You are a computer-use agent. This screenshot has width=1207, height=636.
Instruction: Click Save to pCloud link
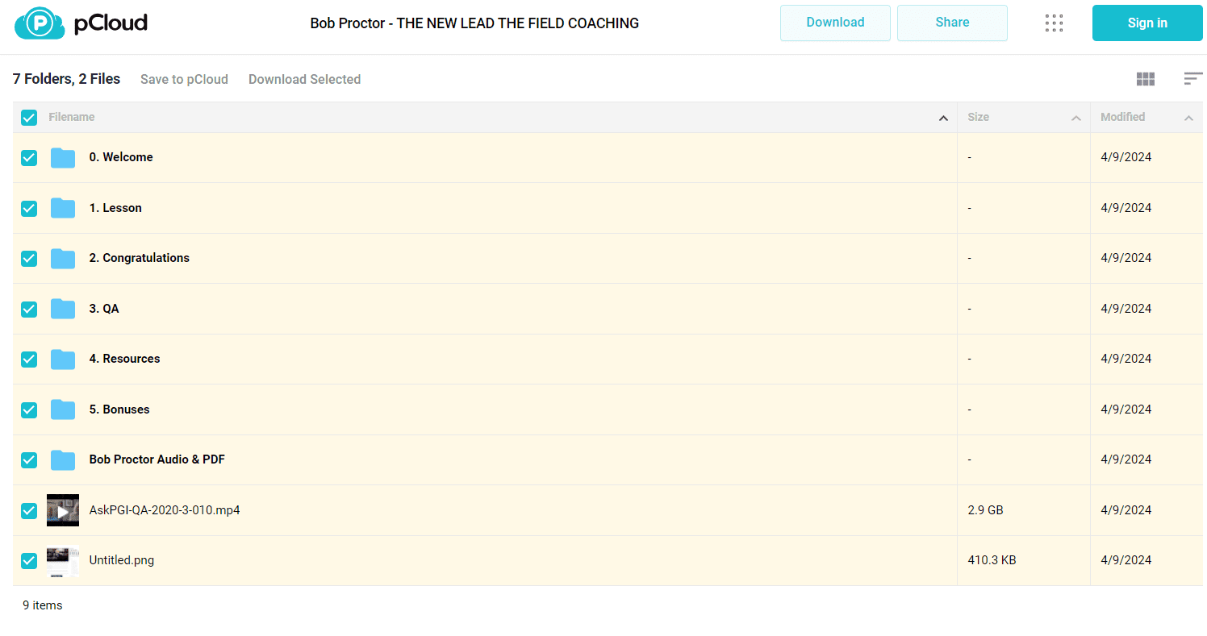(x=184, y=79)
